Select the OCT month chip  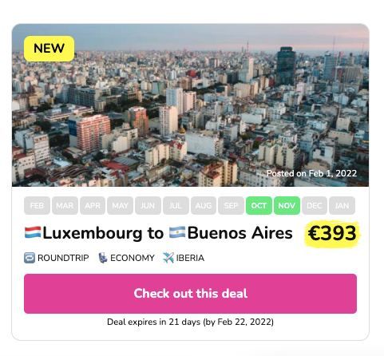point(259,205)
